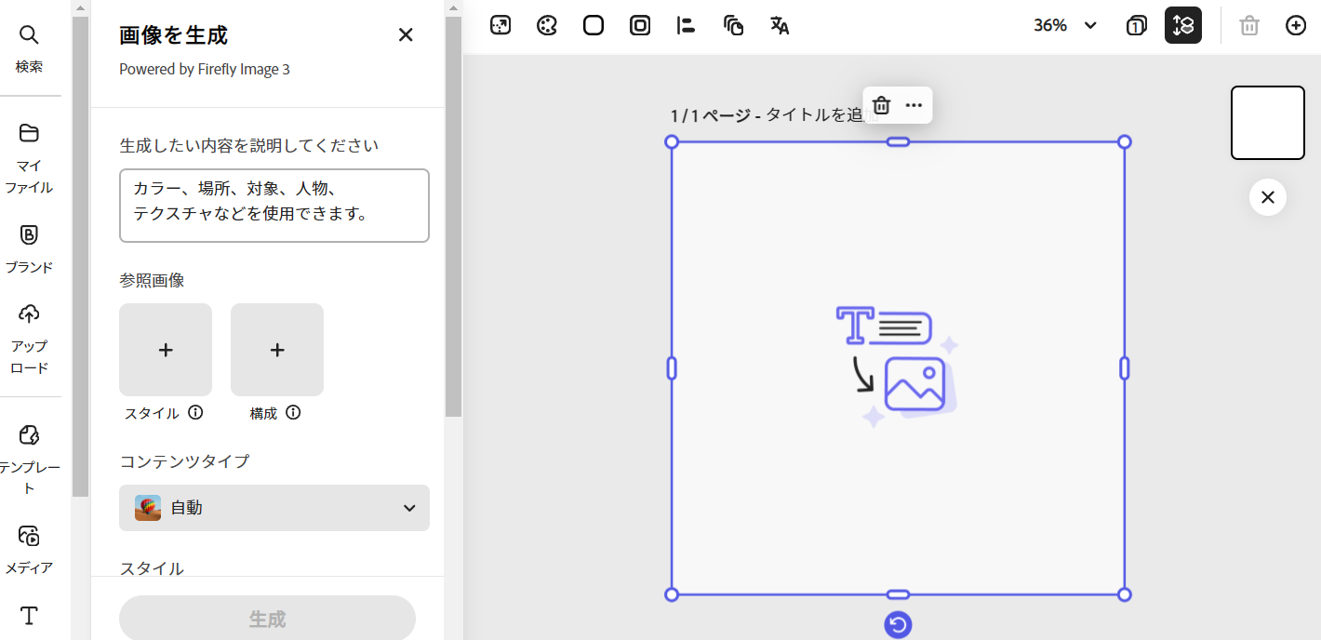
Task: Click the border/margin square icon
Action: [640, 25]
